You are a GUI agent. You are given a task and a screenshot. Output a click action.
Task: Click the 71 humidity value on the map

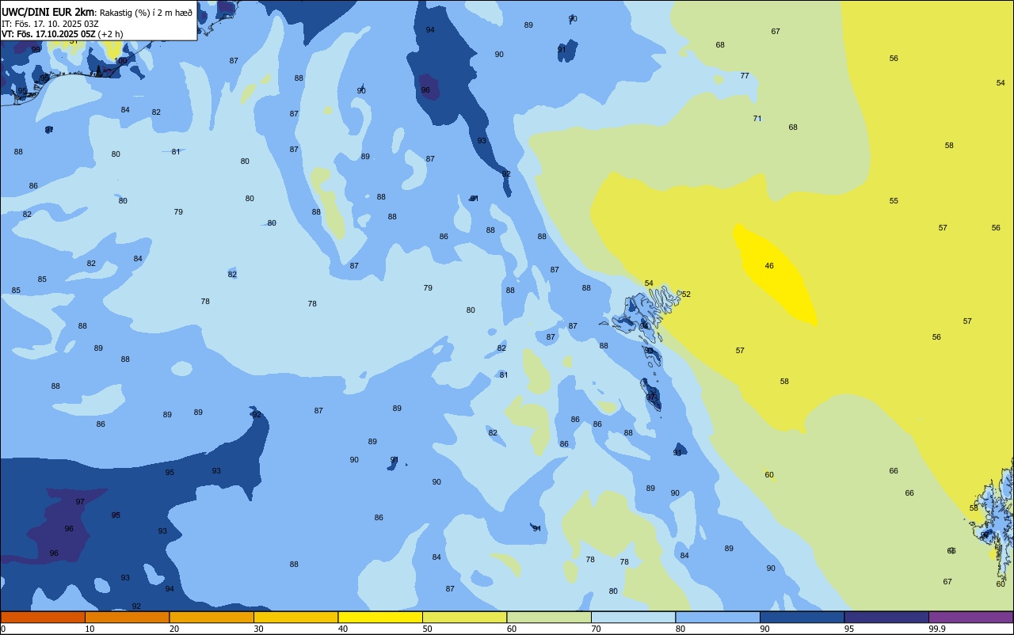(757, 119)
